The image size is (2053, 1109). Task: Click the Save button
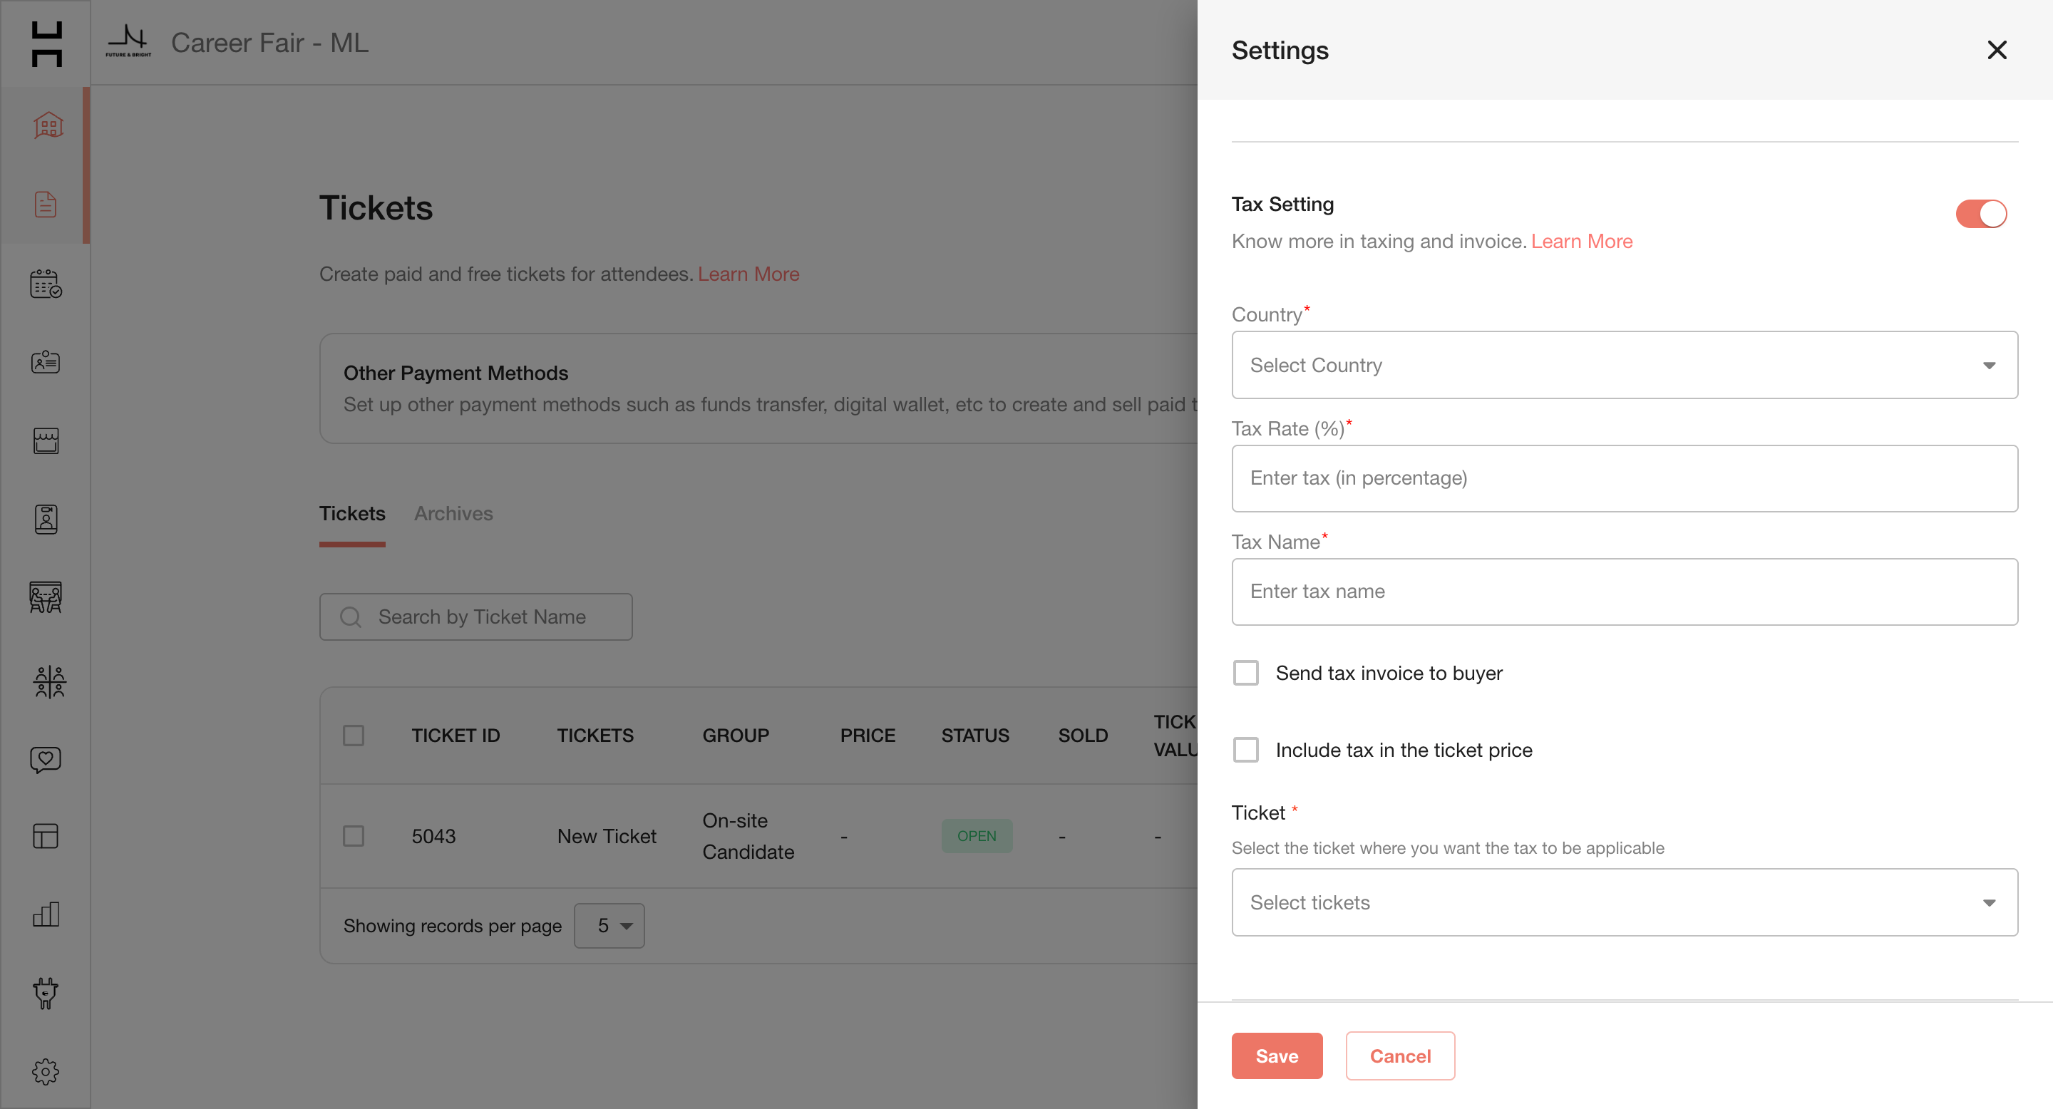[x=1277, y=1056]
